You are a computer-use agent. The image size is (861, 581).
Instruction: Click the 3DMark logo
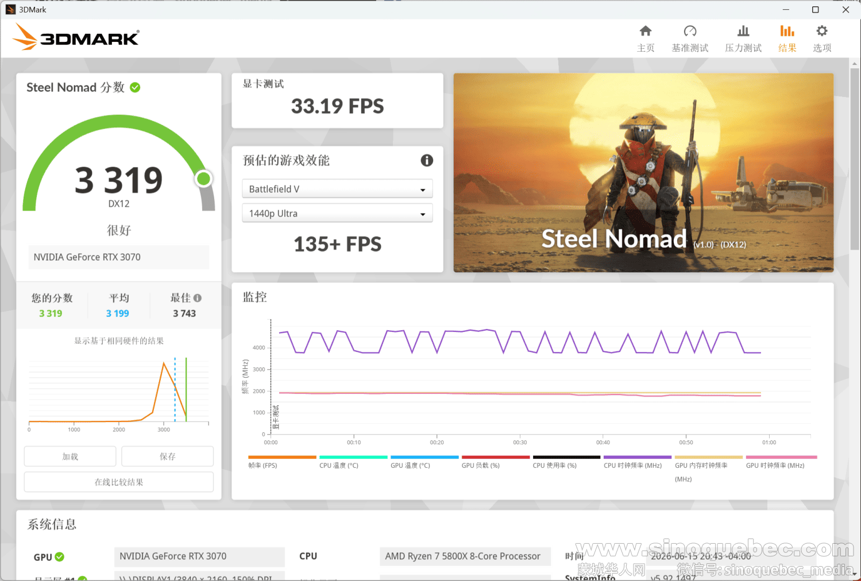click(x=76, y=37)
